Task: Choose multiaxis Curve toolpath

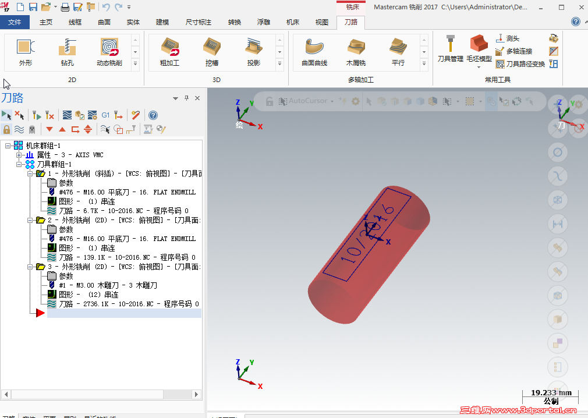Action: [x=314, y=52]
